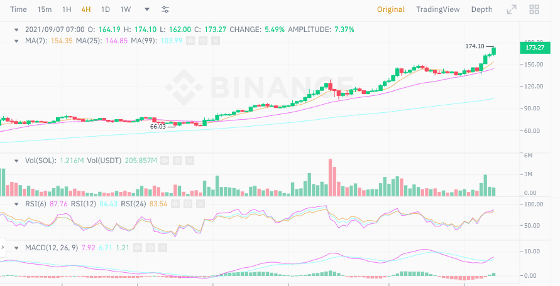Select the Original chart view
Image resolution: width=560 pixels, height=286 pixels.
391,9
